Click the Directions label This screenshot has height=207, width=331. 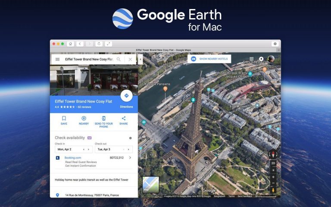click(x=126, y=107)
